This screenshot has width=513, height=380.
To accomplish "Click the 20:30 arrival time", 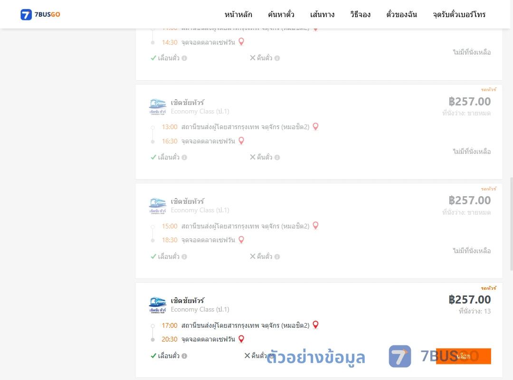I will 170,339.
